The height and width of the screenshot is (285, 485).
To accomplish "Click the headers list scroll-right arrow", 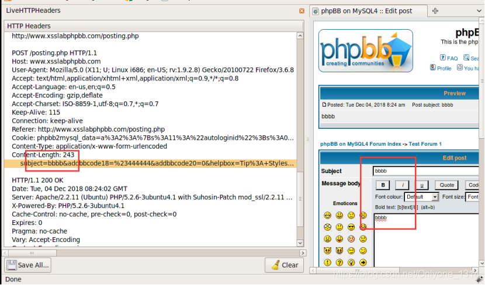I will (x=303, y=253).
